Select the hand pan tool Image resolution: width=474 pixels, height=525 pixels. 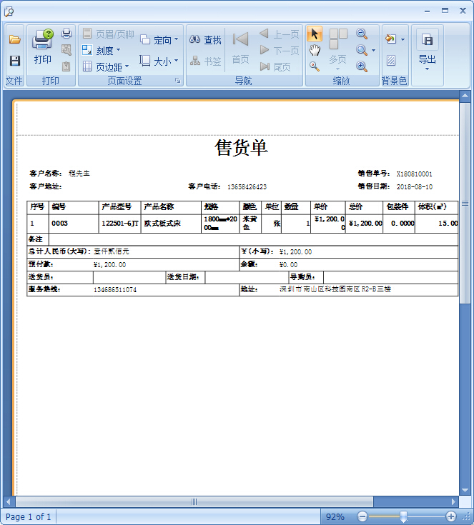pos(315,50)
